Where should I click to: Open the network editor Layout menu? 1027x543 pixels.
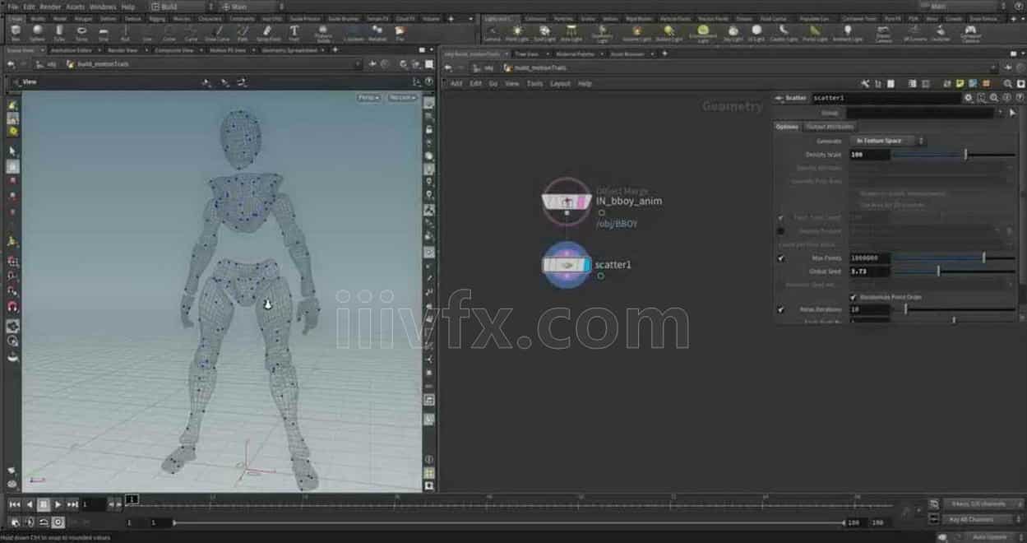[560, 84]
